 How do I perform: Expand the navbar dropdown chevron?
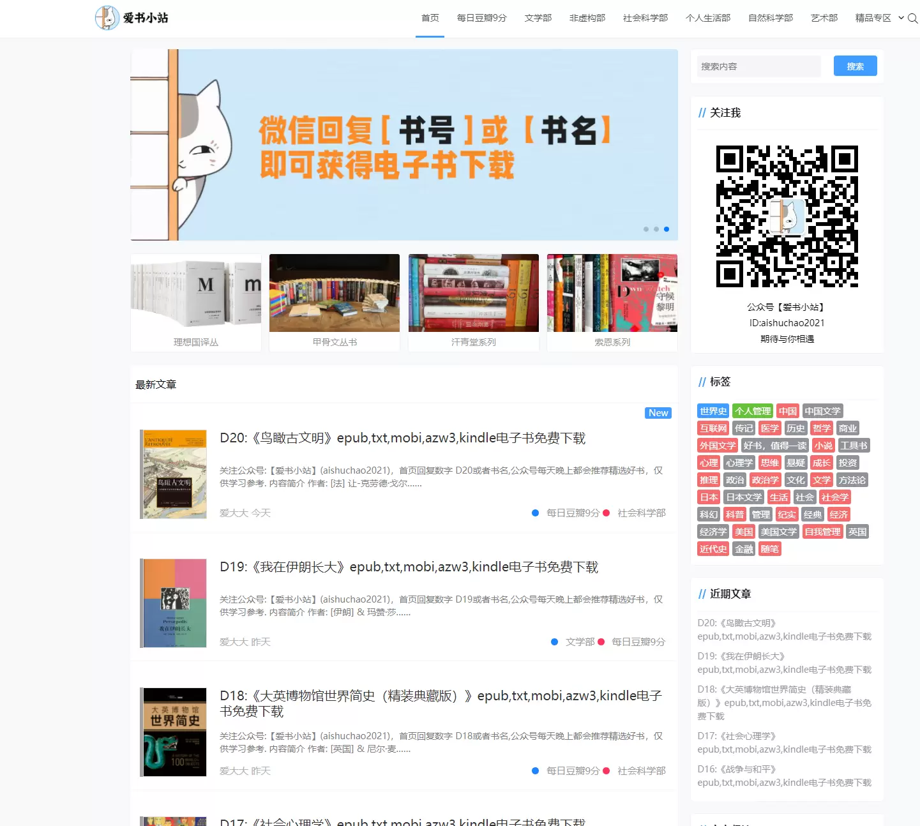click(901, 18)
